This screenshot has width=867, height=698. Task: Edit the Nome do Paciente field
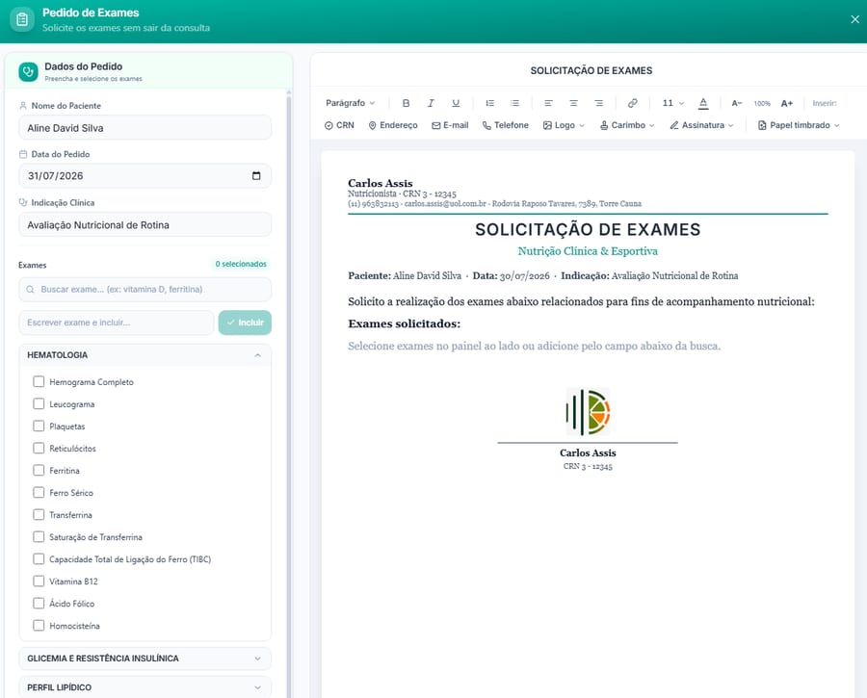[x=144, y=128]
